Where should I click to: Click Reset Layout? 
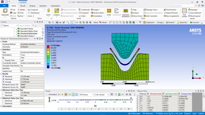(x=194, y=16)
